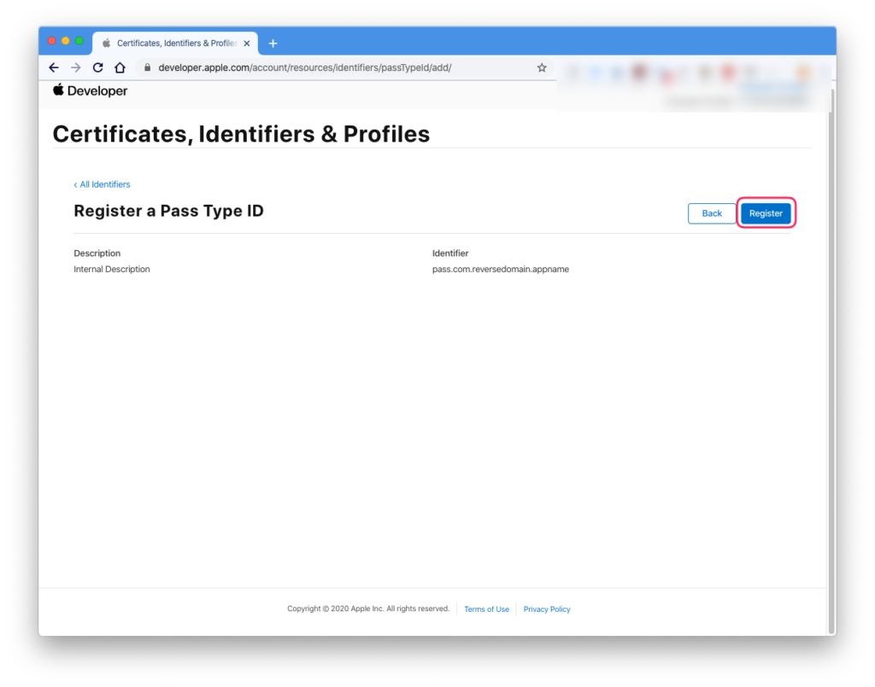This screenshot has height=687, width=875.
Task: Click the 'Register a Pass Type ID' heading
Action: pos(168,211)
